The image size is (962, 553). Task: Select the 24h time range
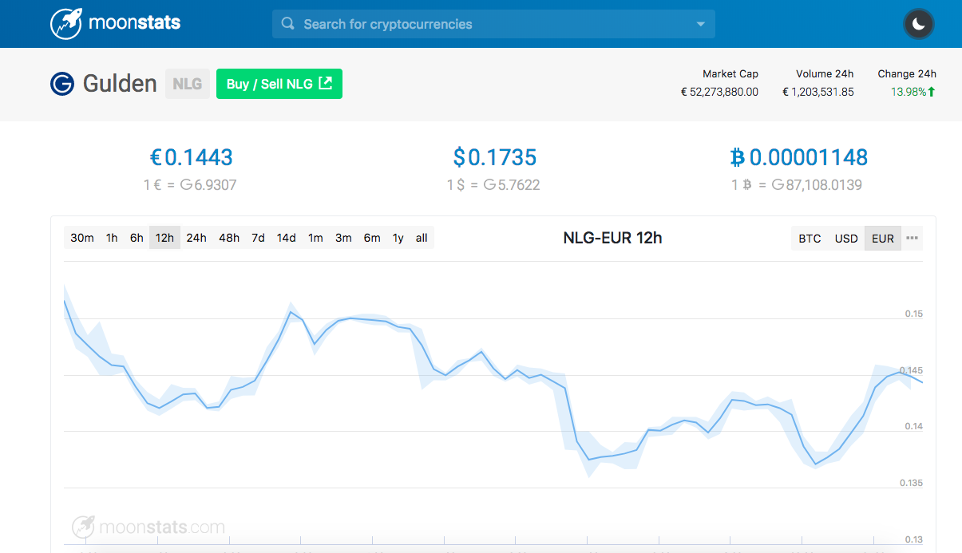[x=196, y=238]
